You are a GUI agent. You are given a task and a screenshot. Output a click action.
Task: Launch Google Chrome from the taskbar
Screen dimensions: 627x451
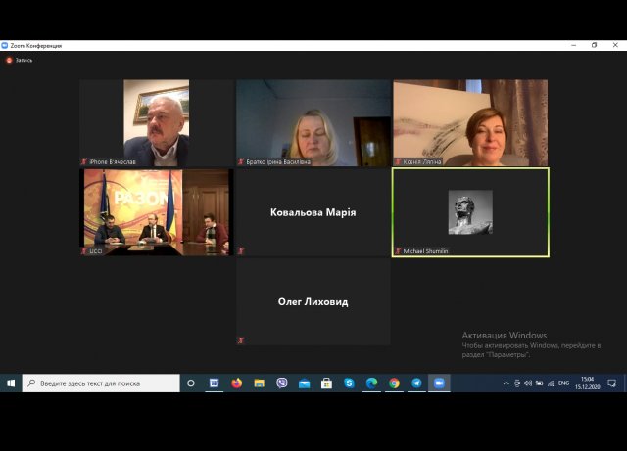pos(394,383)
